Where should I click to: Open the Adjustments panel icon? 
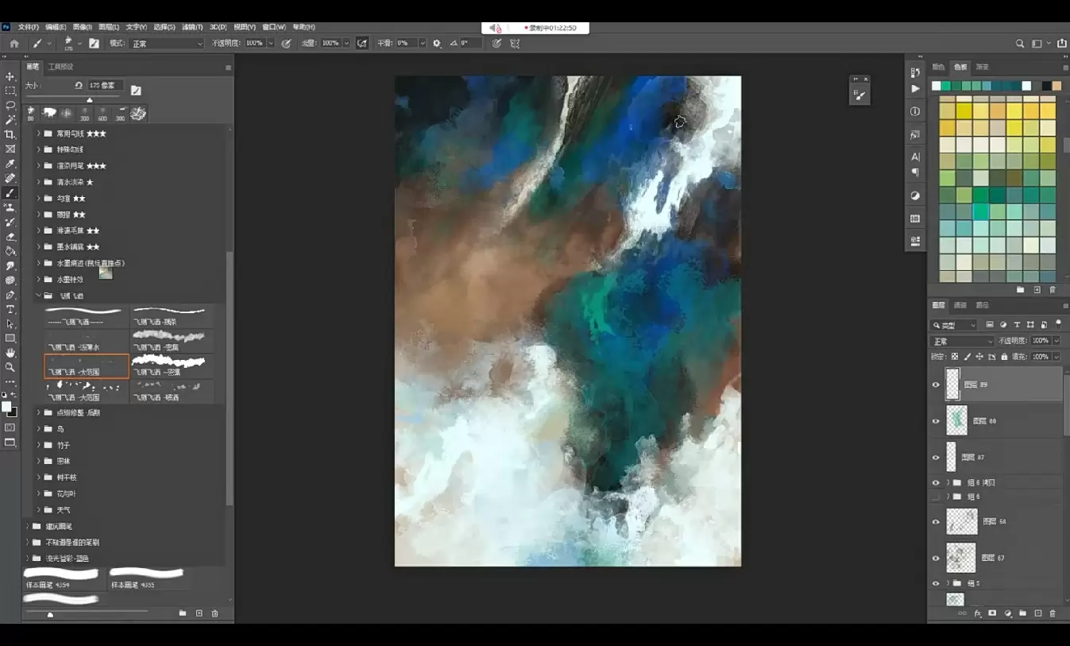coord(915,195)
